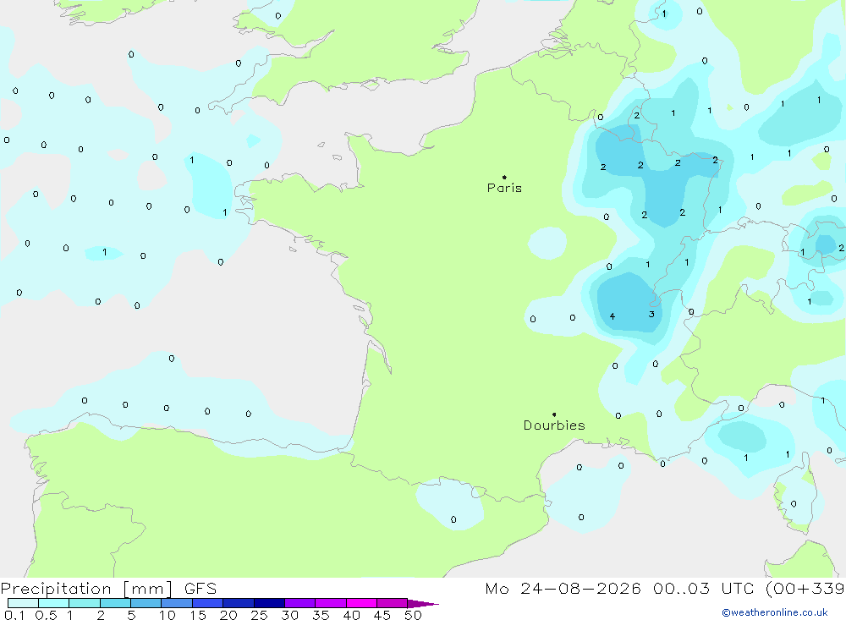Click the legend scale label 10
The image size is (846, 620).
click(x=168, y=615)
